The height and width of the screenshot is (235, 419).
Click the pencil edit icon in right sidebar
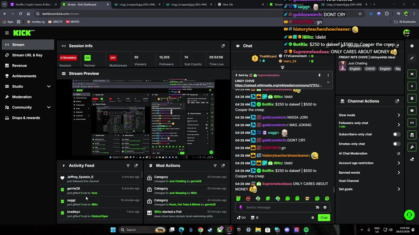tap(412, 58)
